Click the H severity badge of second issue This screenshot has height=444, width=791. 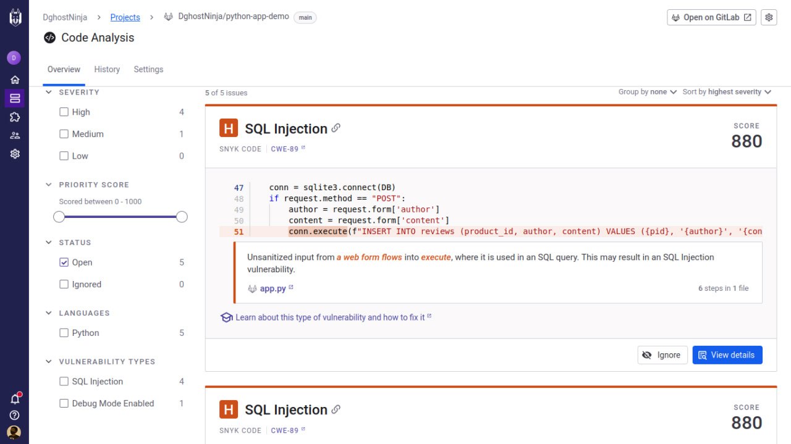229,409
